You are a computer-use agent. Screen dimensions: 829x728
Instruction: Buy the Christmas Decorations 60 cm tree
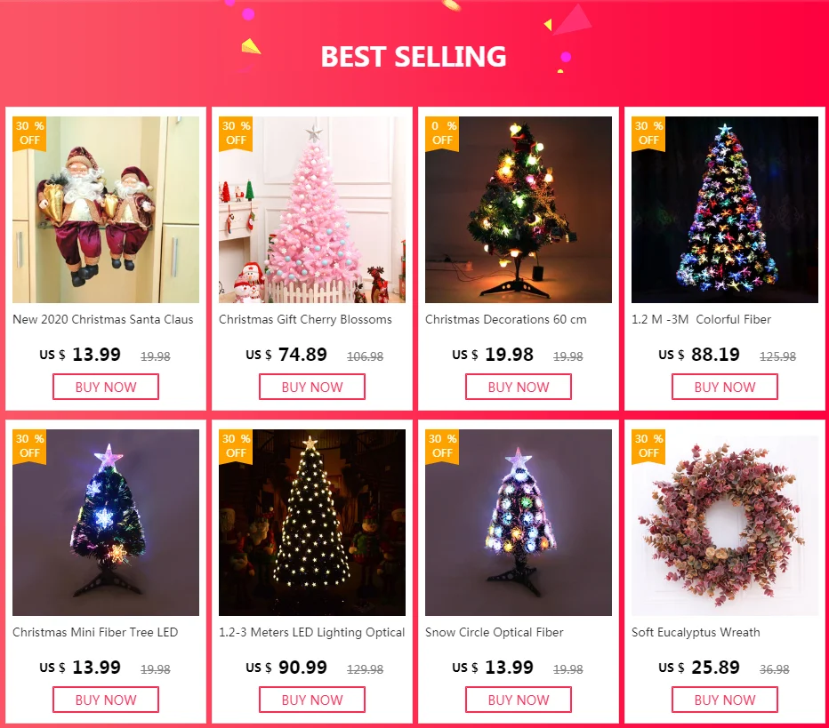(x=518, y=387)
